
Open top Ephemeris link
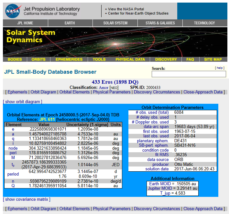coord(17,92)
